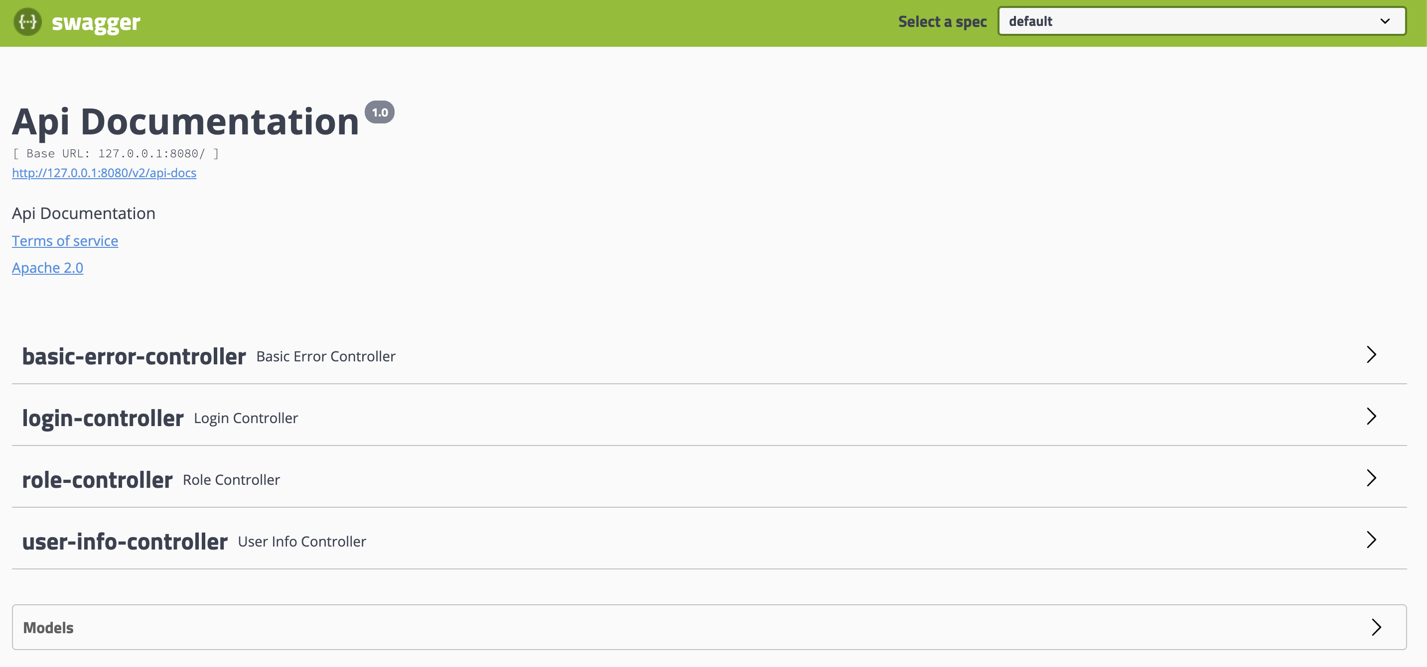This screenshot has height=667, width=1427.
Task: Click the chevron arrow on user-info-controller row
Action: tap(1371, 540)
